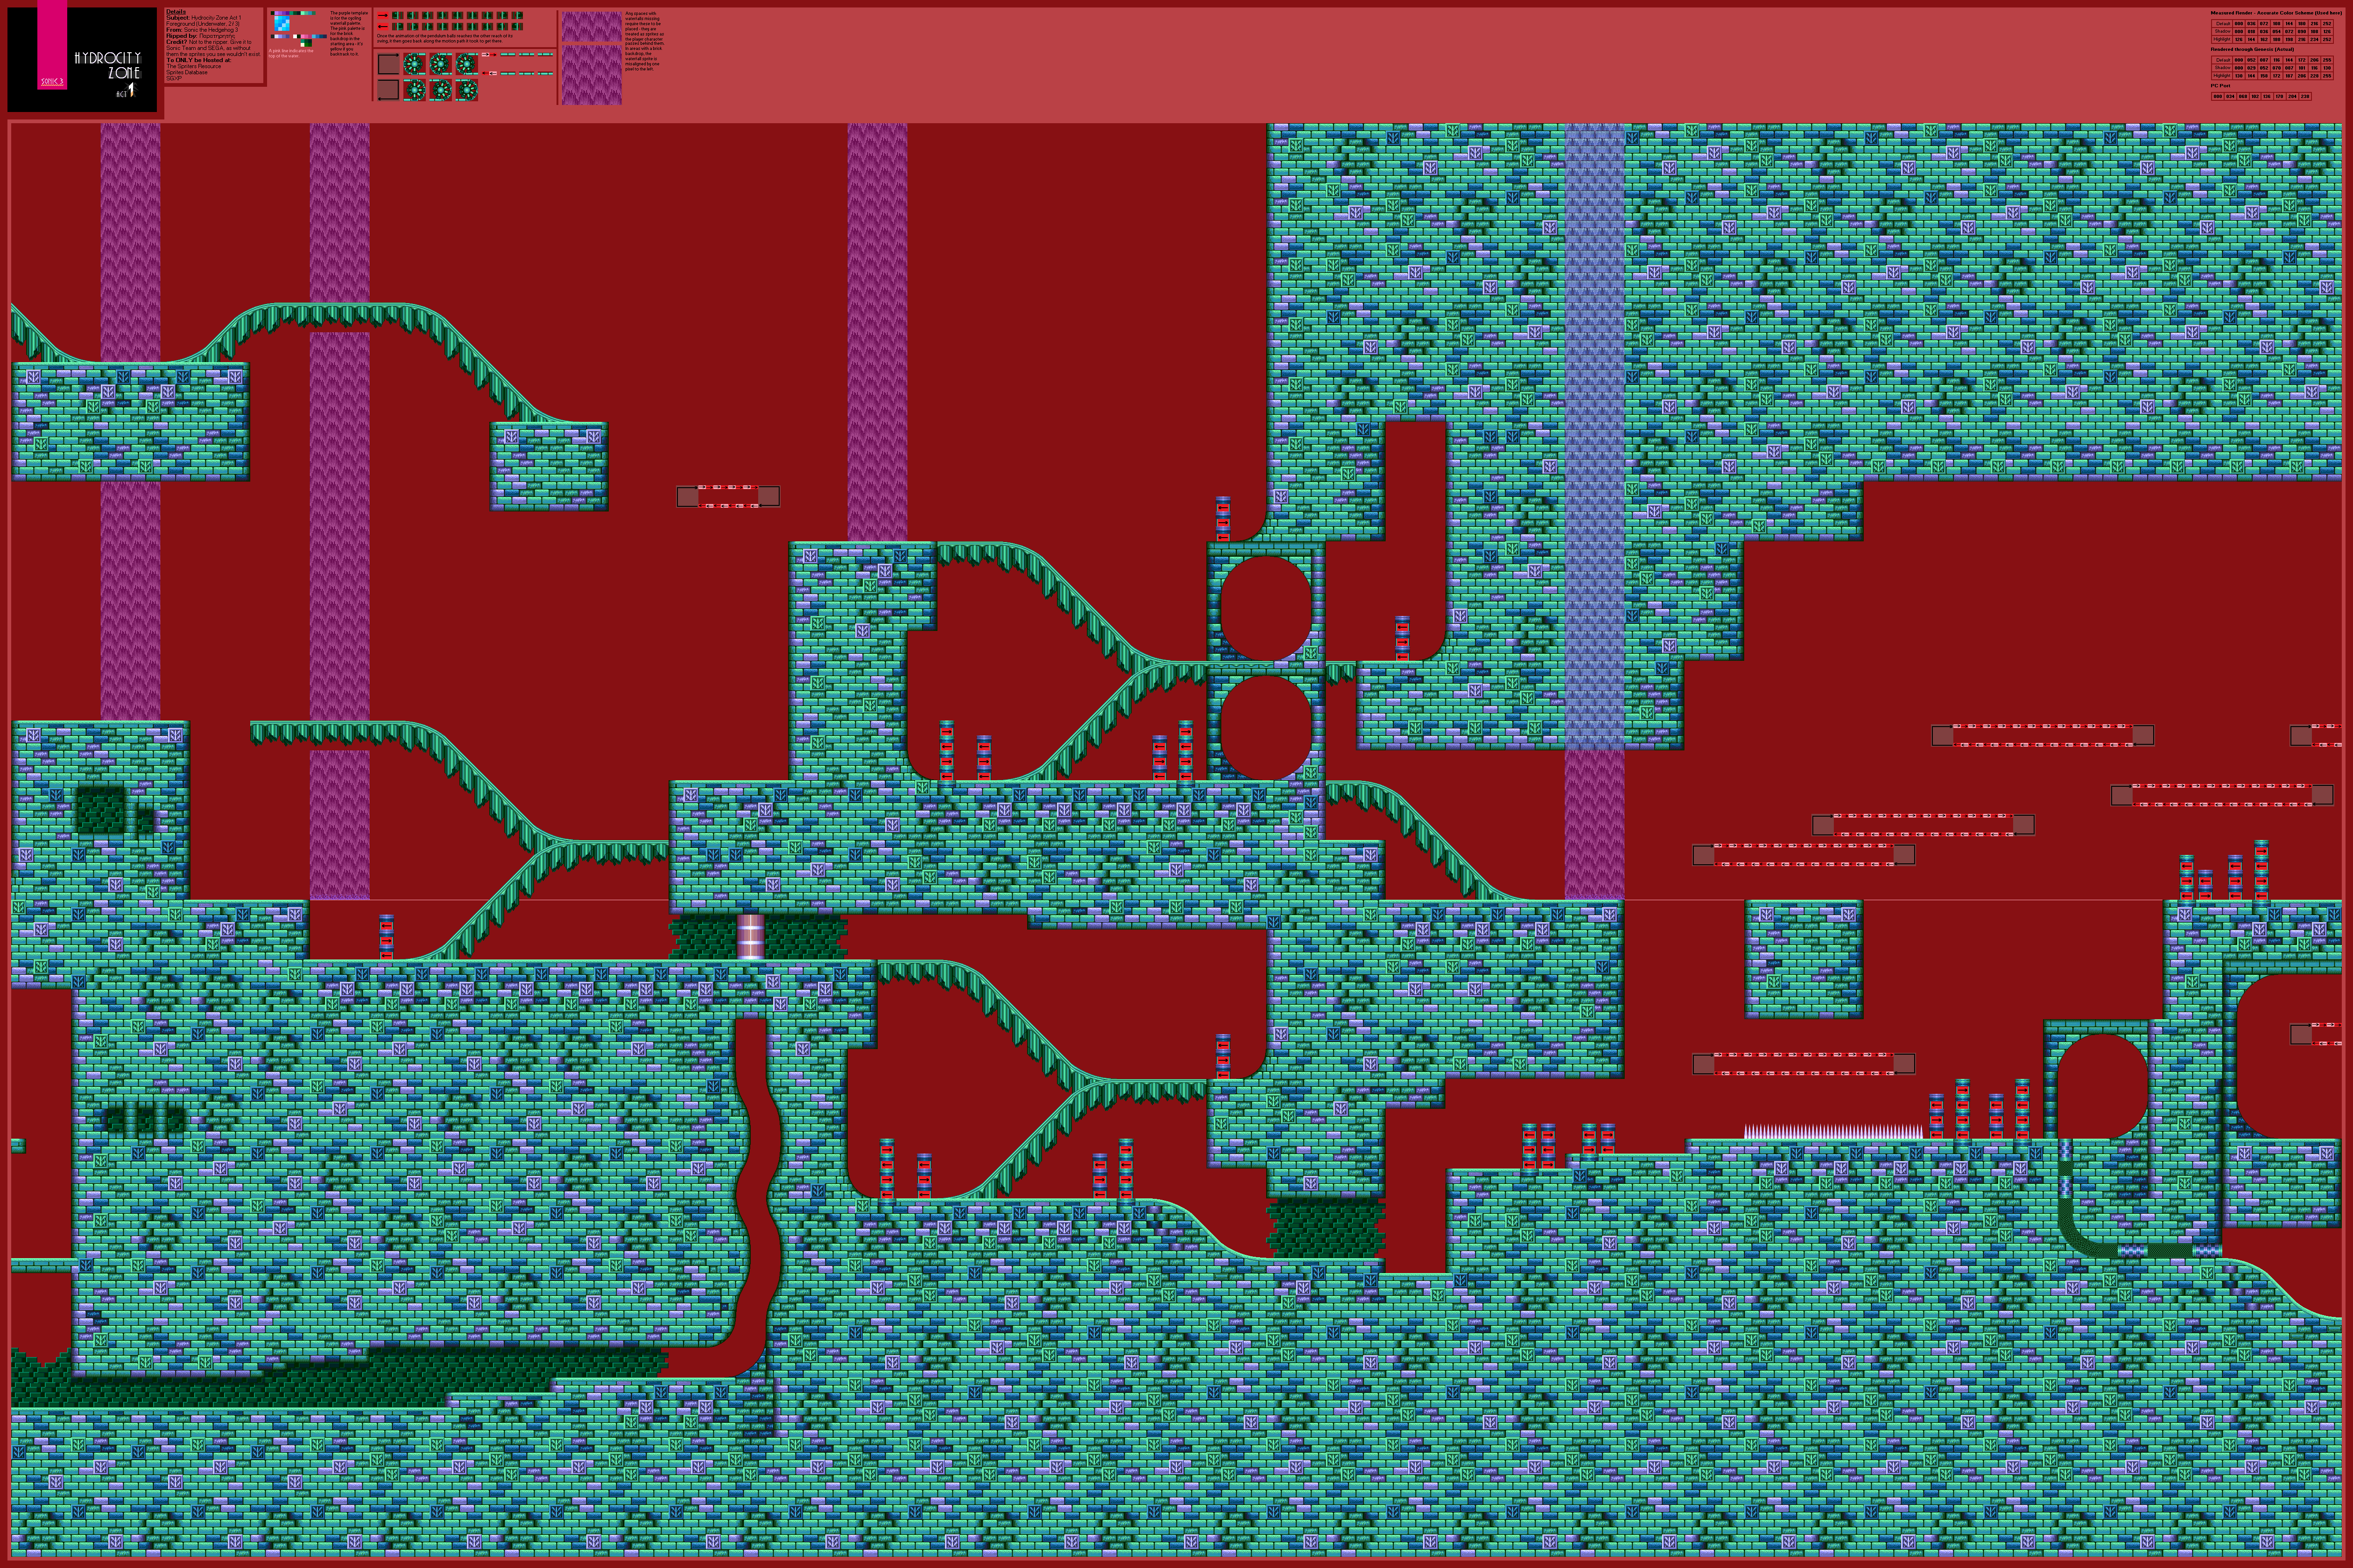The image size is (2353, 1568).
Task: Select the clockwise square motion path icon
Action: pos(389,64)
